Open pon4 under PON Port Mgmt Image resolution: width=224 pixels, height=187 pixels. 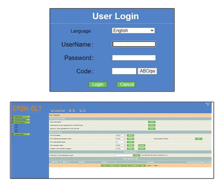coord(16,132)
